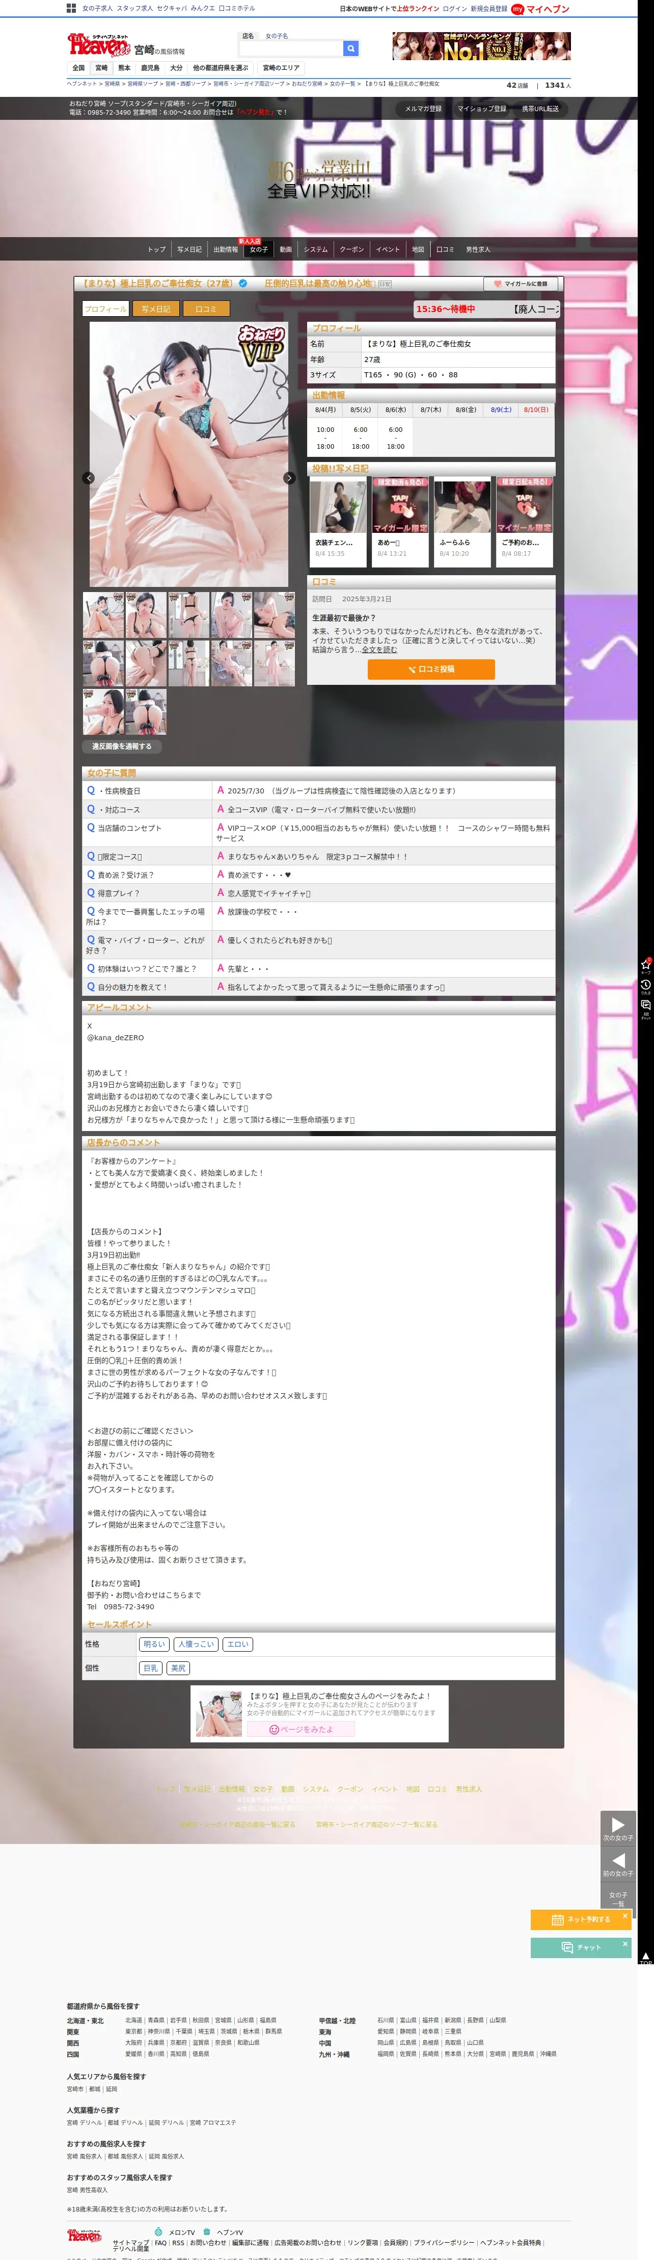654x2260 pixels.
Task: Click the メロンTV footer link
Action: click(181, 2232)
